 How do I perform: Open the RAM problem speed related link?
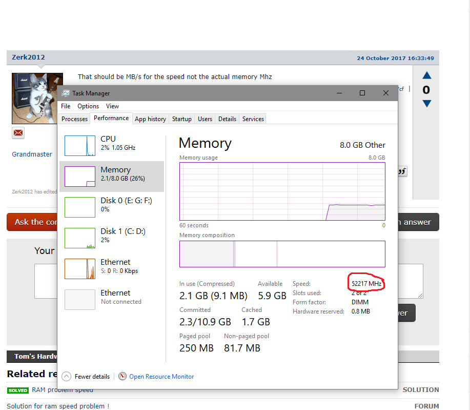[63, 389]
